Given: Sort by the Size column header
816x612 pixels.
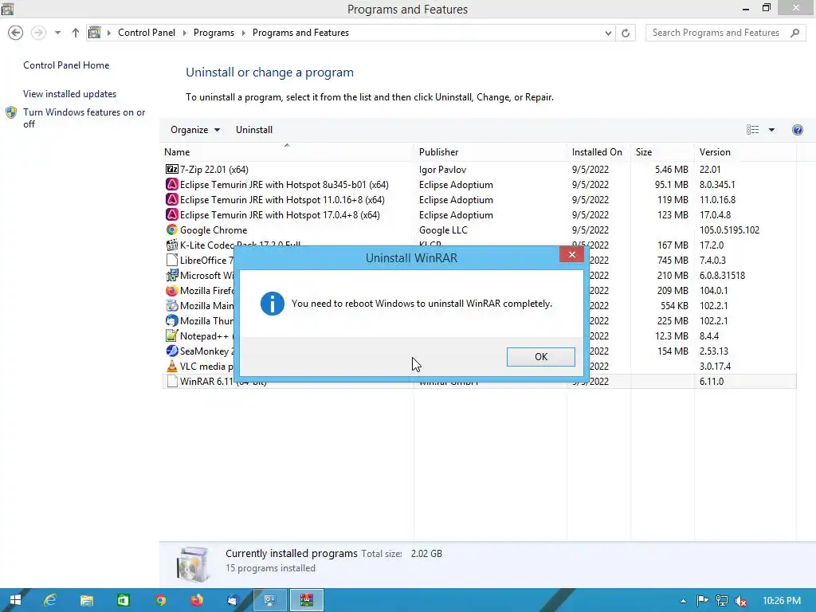Looking at the screenshot, I should coord(662,152).
